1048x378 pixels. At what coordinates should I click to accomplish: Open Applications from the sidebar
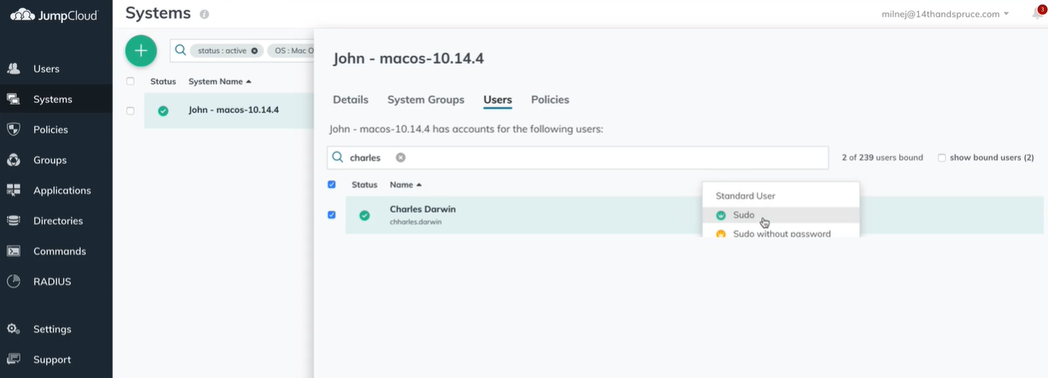point(61,190)
